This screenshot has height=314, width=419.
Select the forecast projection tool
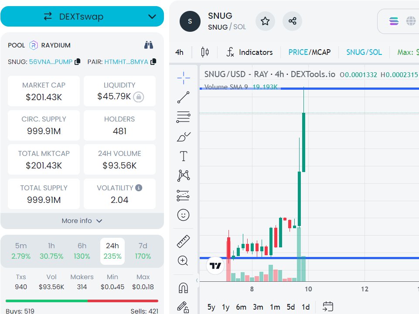point(183,196)
